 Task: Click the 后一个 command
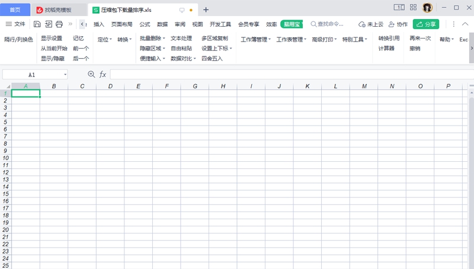[x=81, y=58]
